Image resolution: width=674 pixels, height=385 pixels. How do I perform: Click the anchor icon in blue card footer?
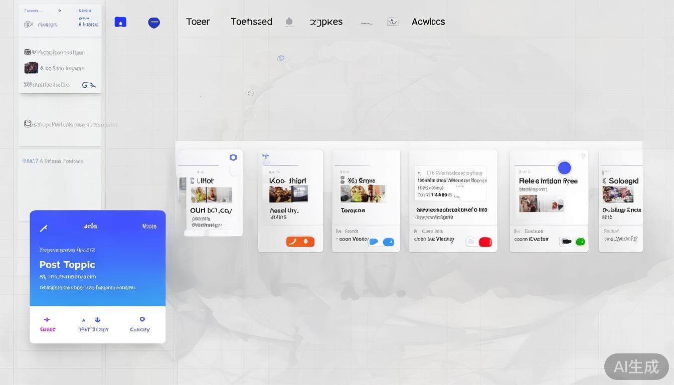coord(97,320)
